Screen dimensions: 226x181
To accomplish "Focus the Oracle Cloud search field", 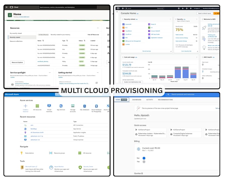I will pyautogui.click(x=68, y=7).
